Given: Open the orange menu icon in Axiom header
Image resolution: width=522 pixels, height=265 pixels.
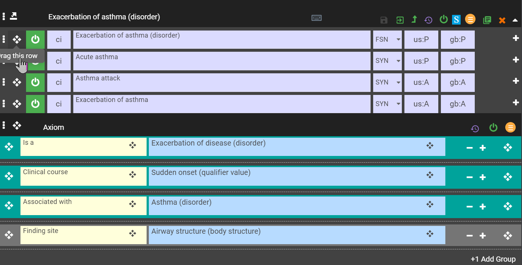Looking at the screenshot, I should 510,127.
